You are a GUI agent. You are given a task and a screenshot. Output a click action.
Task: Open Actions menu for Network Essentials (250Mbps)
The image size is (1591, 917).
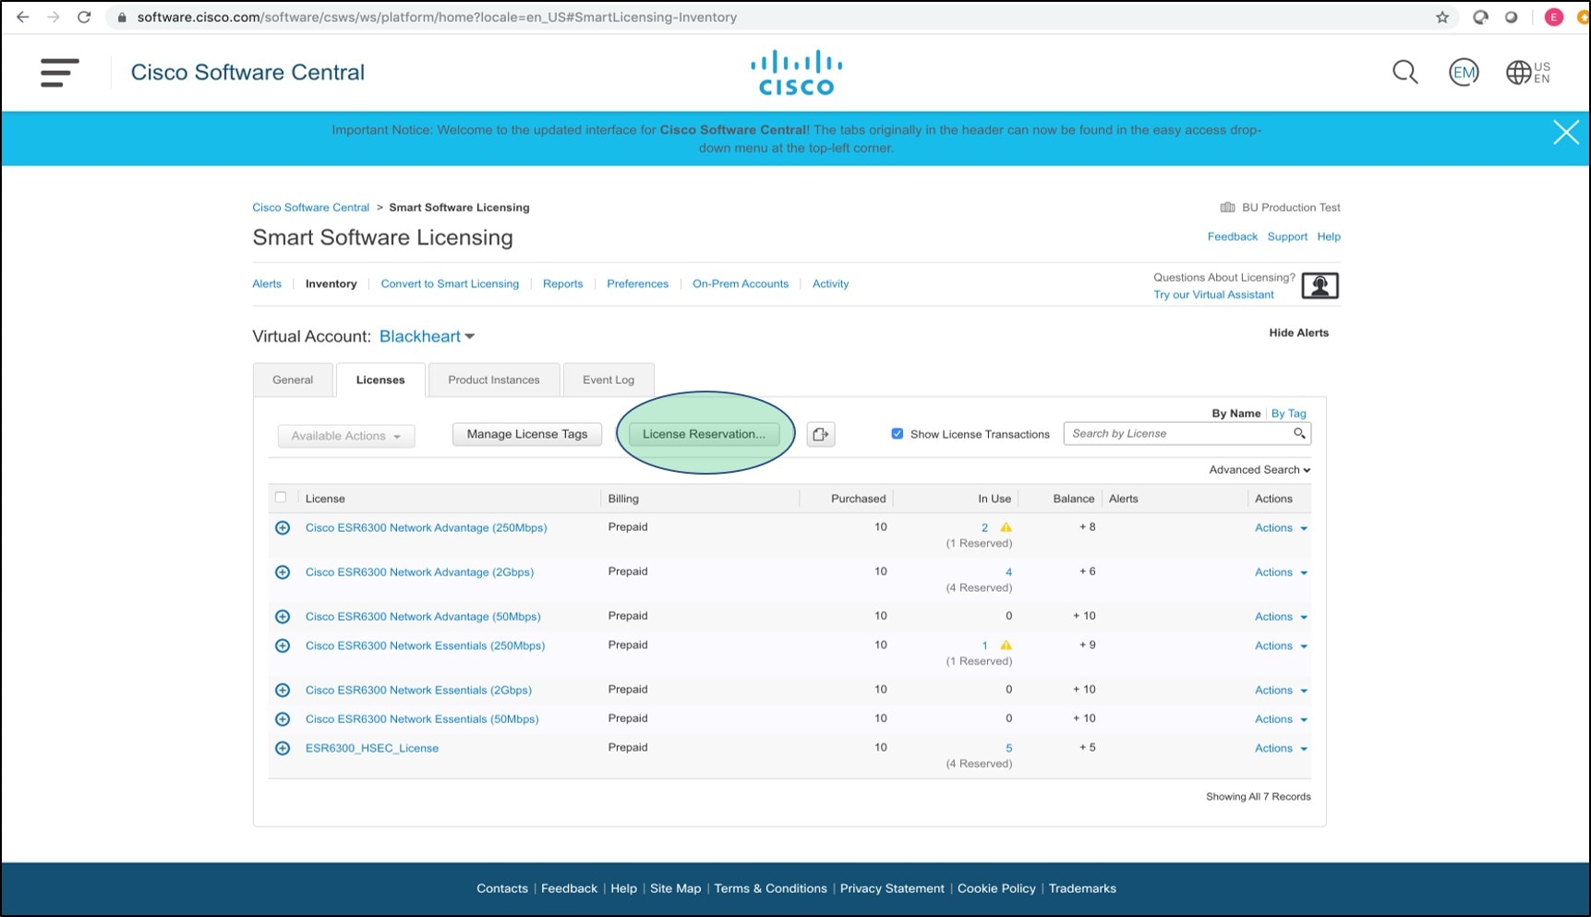pyautogui.click(x=1281, y=646)
